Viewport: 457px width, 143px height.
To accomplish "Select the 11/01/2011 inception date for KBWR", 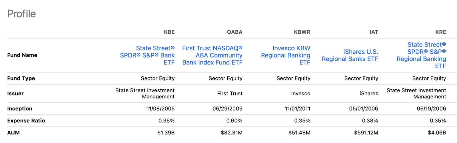I will click(x=297, y=109).
